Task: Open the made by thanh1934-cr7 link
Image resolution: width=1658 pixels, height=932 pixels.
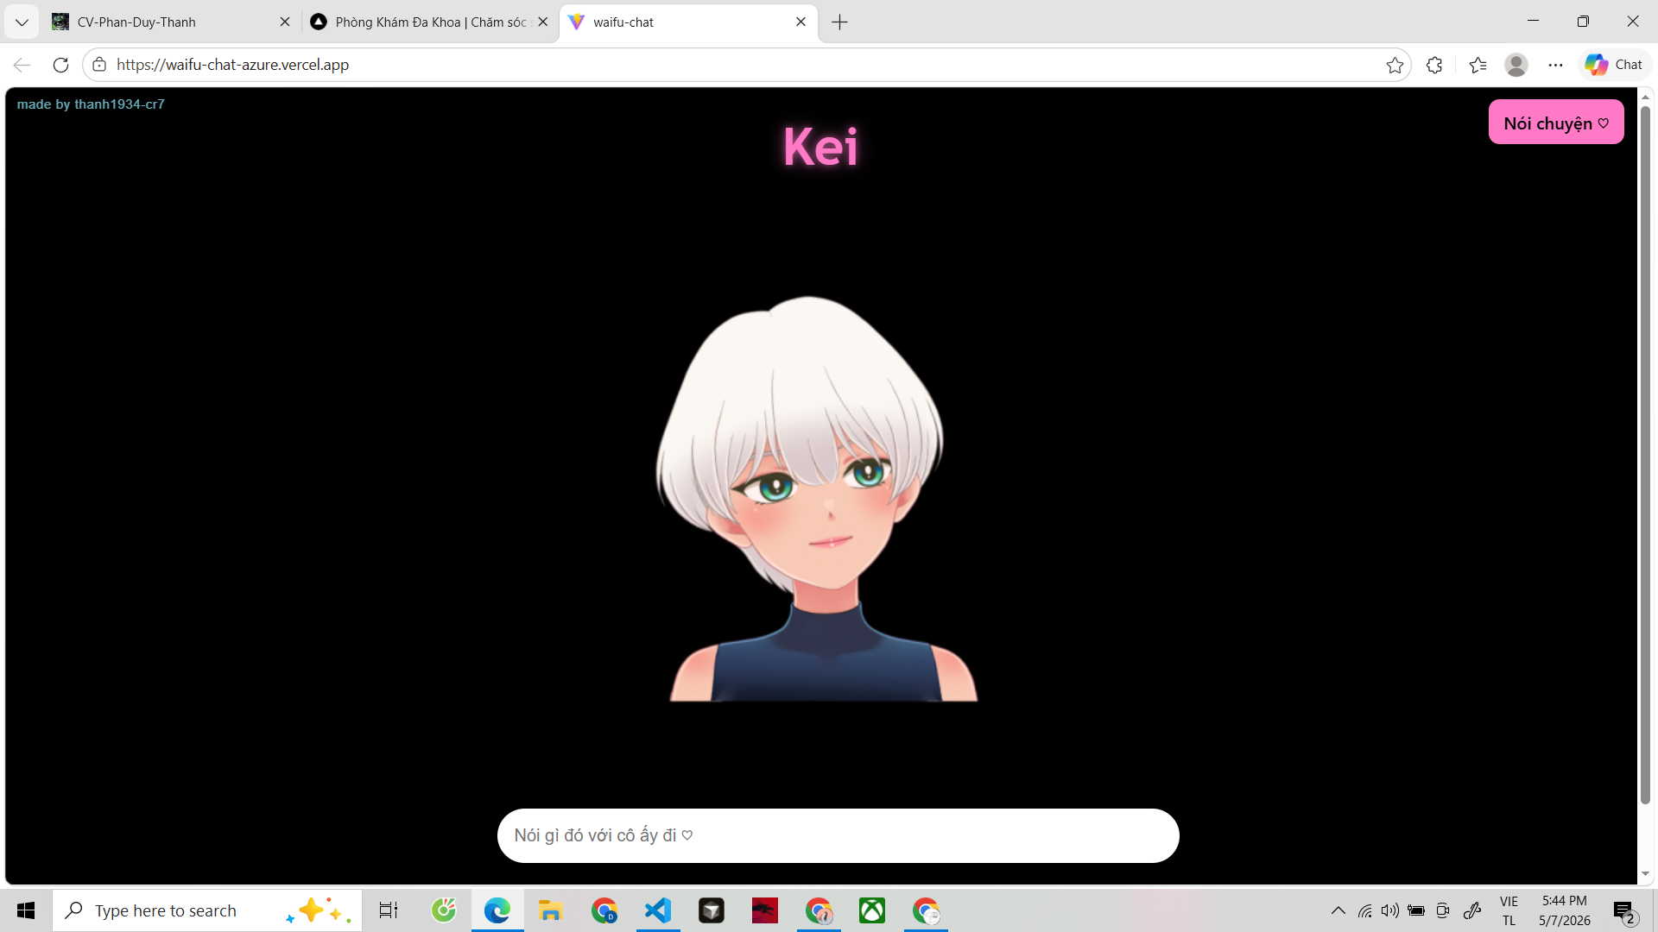Action: click(x=91, y=104)
